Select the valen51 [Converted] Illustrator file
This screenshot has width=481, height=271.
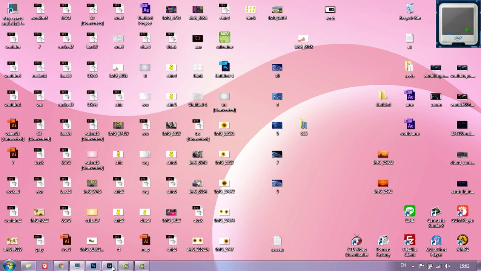(x=13, y=130)
